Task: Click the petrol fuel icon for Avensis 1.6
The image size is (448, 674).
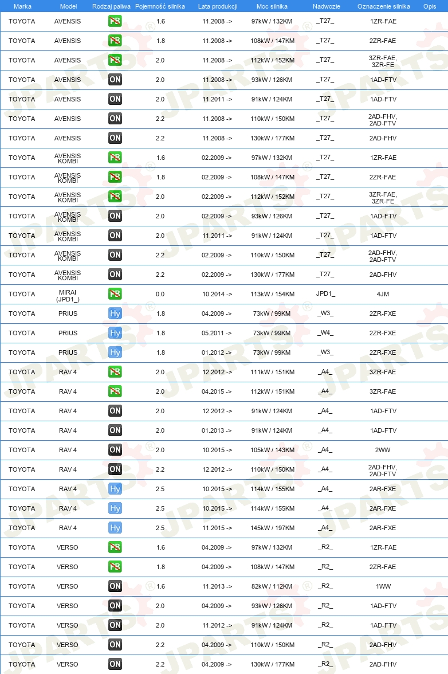Action: [115, 21]
